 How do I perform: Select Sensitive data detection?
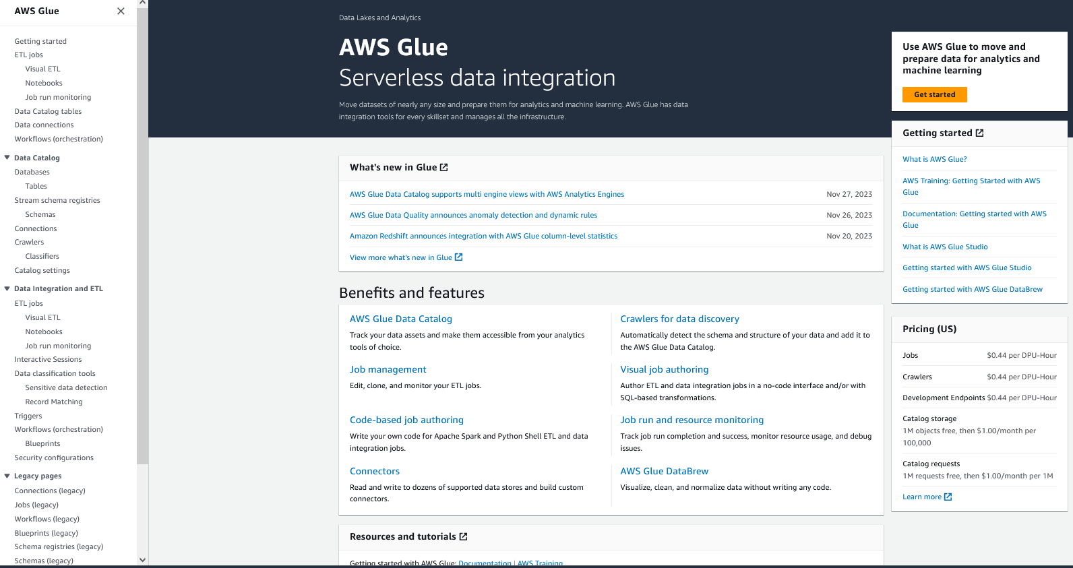(x=66, y=387)
